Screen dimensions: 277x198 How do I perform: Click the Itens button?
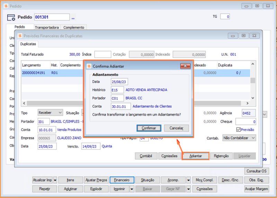point(70,180)
